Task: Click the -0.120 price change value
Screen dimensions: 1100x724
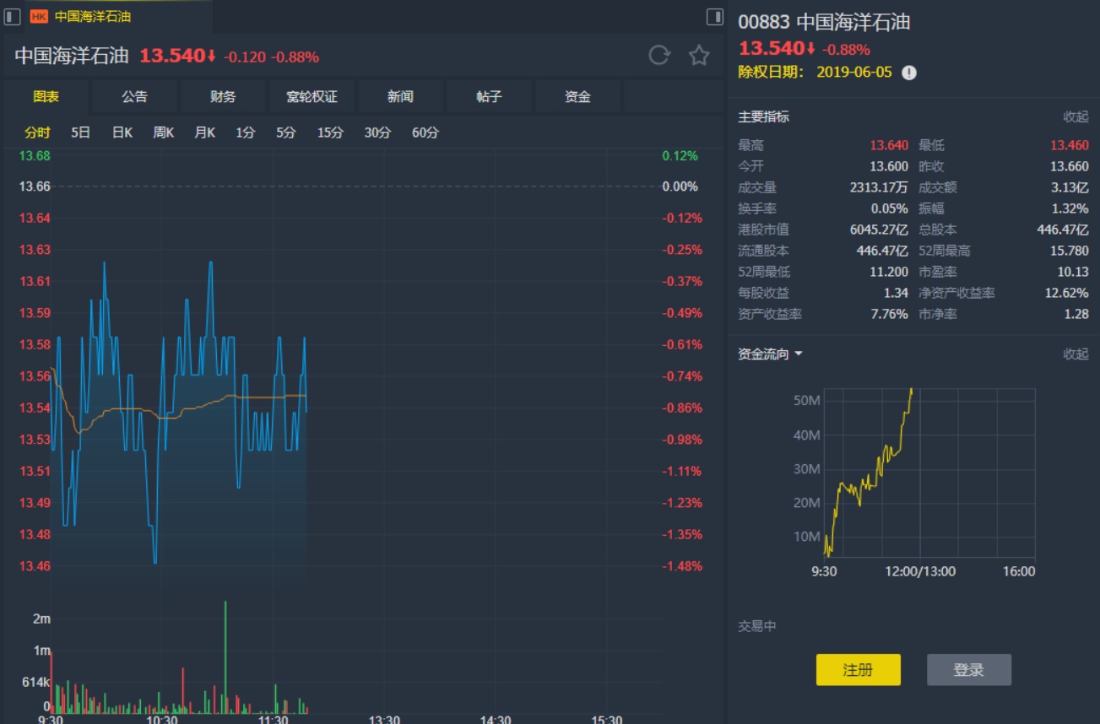Action: (x=245, y=57)
